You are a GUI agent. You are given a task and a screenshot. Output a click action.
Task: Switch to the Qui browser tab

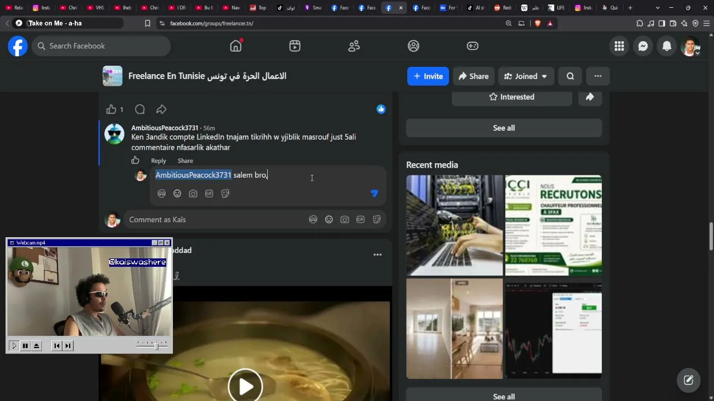tap(610, 8)
